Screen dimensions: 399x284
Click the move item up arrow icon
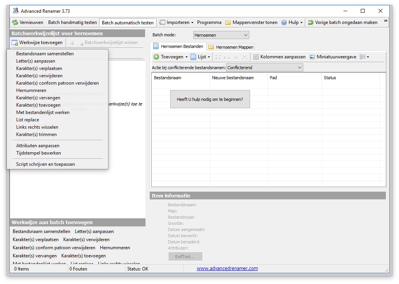(227, 57)
